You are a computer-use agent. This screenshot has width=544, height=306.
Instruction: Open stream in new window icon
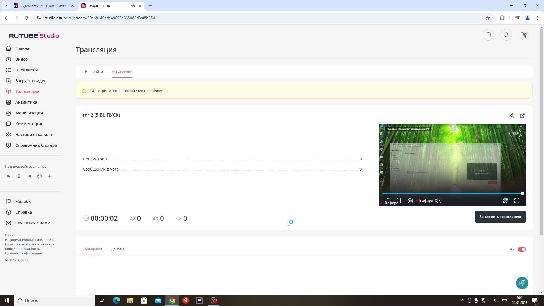point(522,116)
